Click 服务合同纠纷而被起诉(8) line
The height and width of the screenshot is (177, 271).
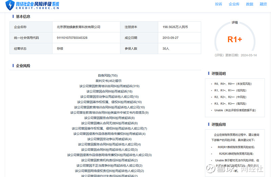click(x=109, y=118)
